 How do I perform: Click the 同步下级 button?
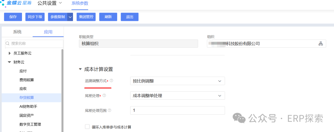(35, 17)
